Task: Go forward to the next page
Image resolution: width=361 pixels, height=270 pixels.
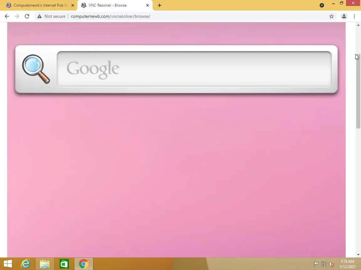Action: pyautogui.click(x=17, y=16)
